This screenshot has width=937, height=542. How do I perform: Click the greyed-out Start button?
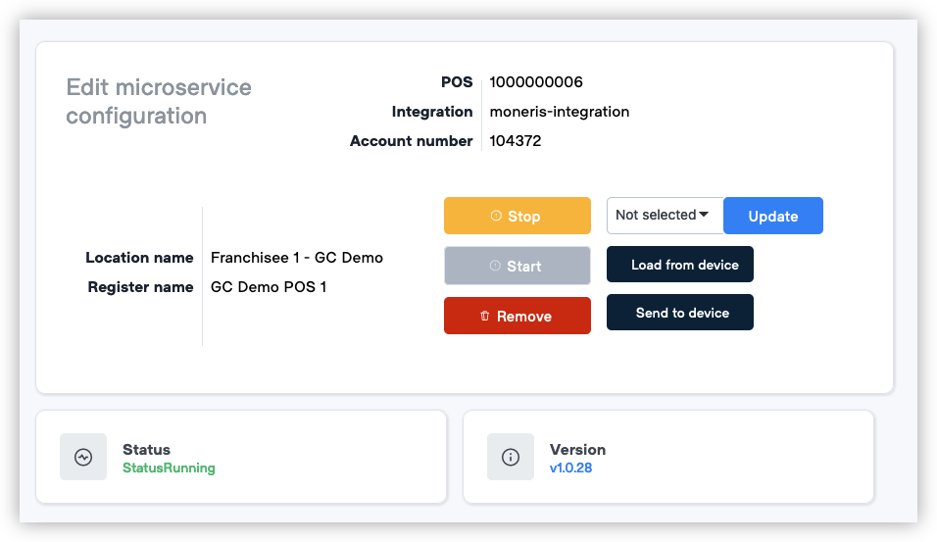tap(518, 266)
